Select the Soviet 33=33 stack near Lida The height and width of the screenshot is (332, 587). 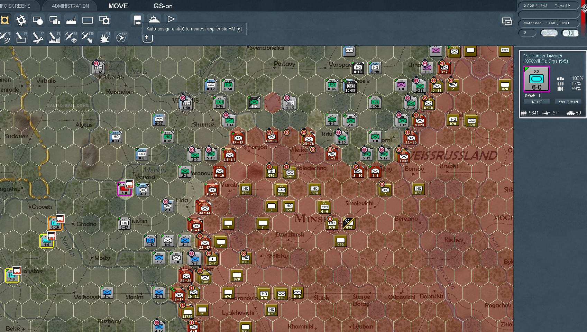(204, 207)
